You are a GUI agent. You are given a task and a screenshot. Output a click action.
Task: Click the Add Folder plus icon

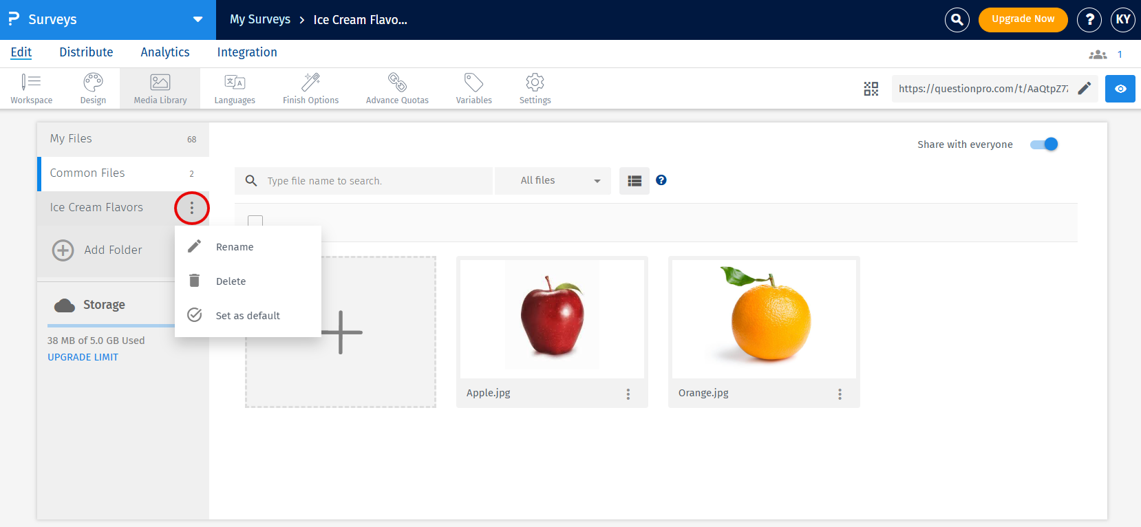tap(63, 250)
